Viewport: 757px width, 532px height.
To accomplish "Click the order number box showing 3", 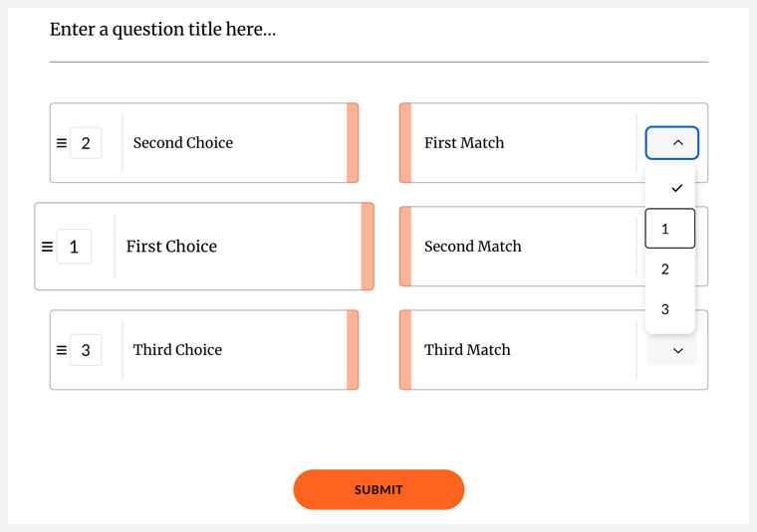I will tap(86, 350).
